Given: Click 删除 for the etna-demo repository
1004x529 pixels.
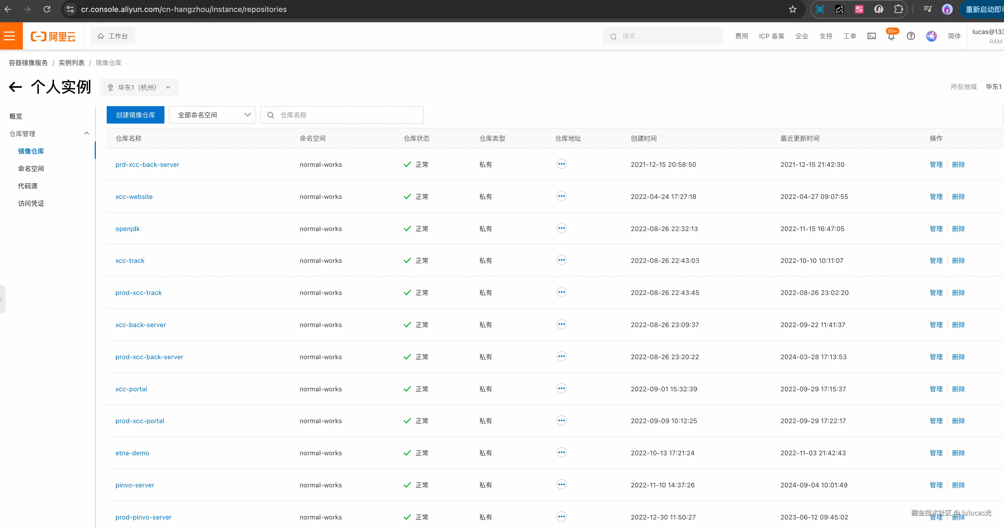Looking at the screenshot, I should pos(958,453).
